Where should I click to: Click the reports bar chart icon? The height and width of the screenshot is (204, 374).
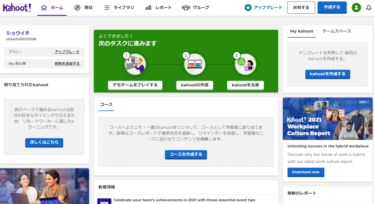148,8
